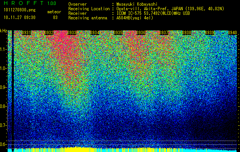Image resolution: width=240 pixels, height=152 pixels.
Task: Click the 0937 time marker
Action: pos(164,33)
